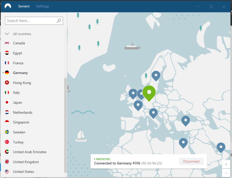Click the NordVPN mountain logo

coord(8,6)
